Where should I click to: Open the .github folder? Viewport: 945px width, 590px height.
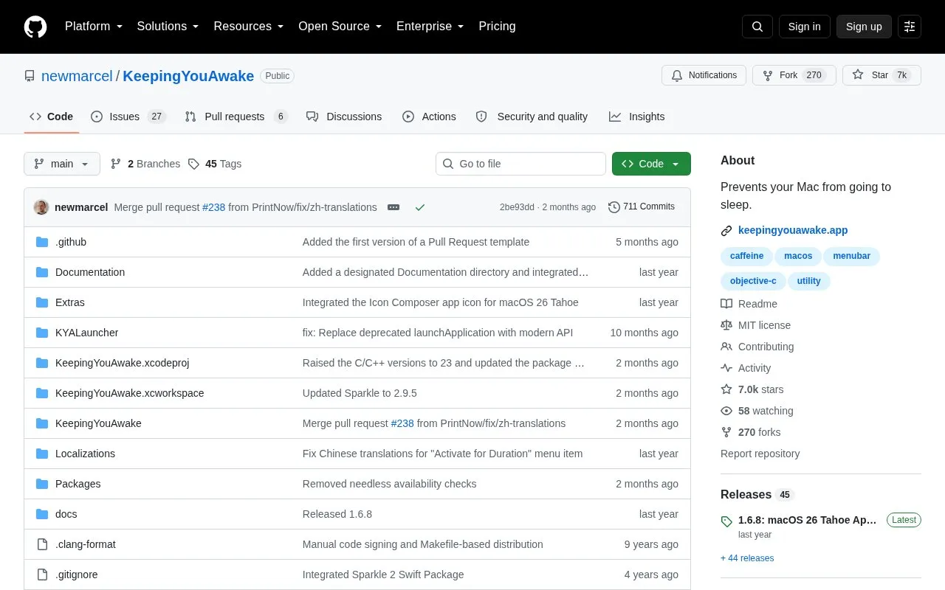click(x=71, y=242)
